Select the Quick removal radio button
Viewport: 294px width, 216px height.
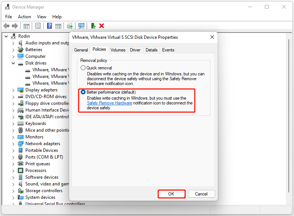(x=83, y=68)
